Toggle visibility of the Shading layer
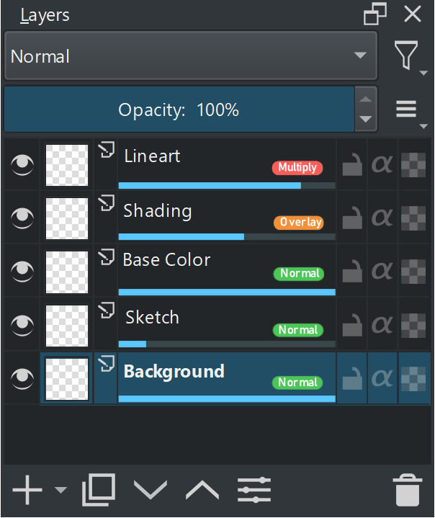Screen dimensions: 435x518 (22, 218)
